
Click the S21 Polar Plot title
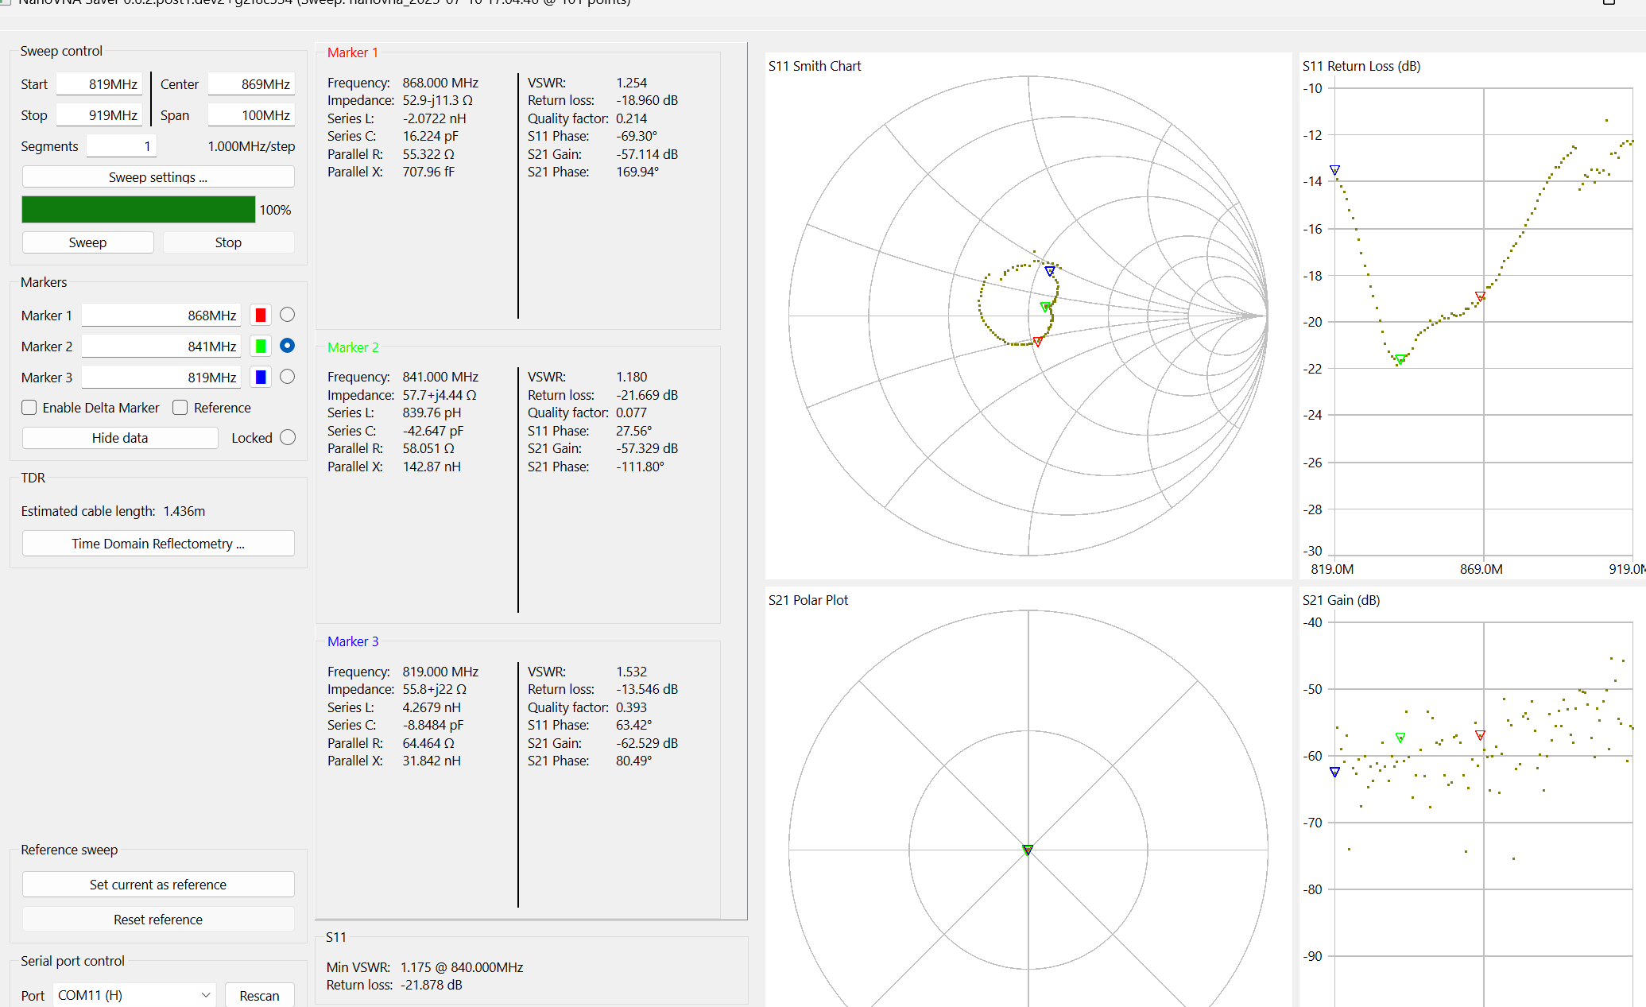[x=808, y=600]
